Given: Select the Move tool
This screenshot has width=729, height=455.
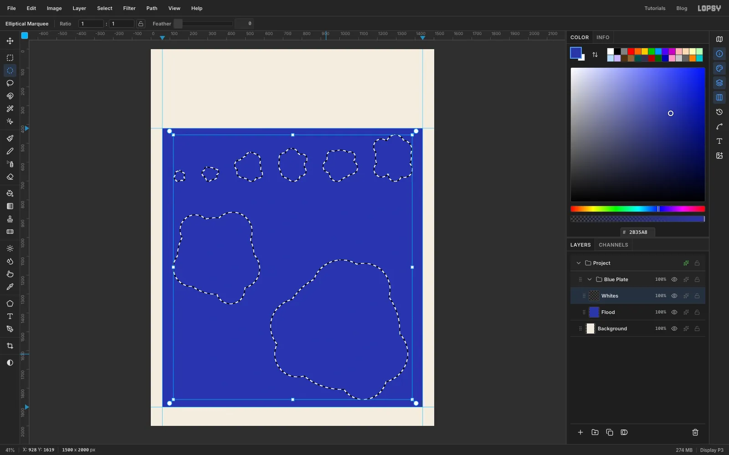Looking at the screenshot, I should [10, 41].
